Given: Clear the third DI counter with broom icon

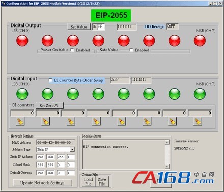Looking at the screenshot, I should [x=71, y=122].
